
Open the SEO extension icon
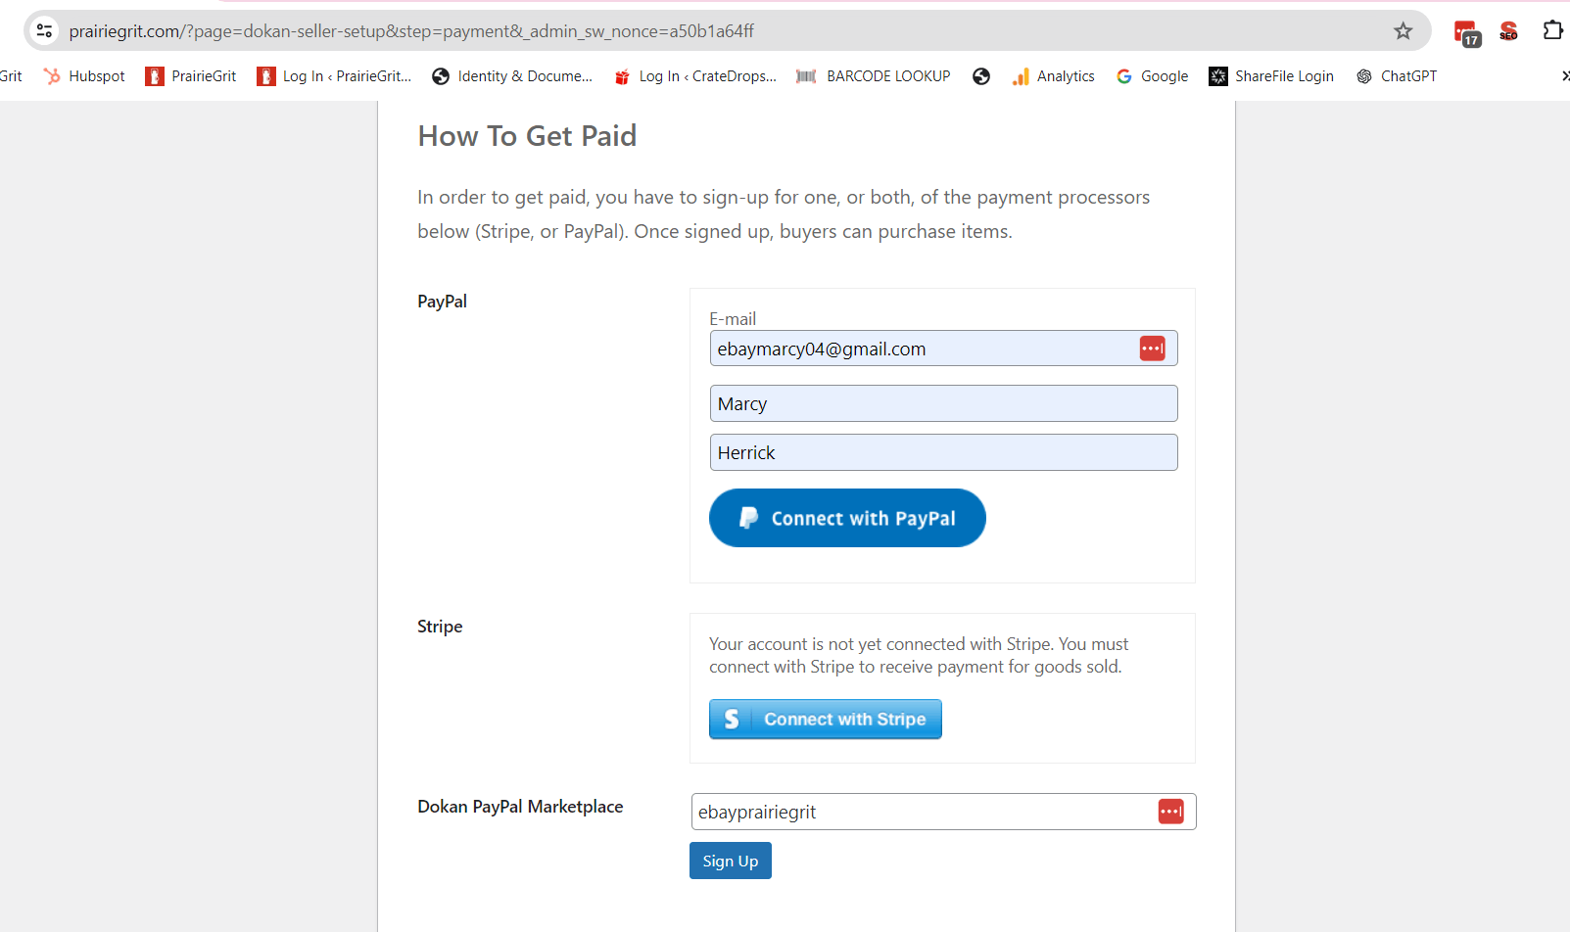coord(1508,31)
